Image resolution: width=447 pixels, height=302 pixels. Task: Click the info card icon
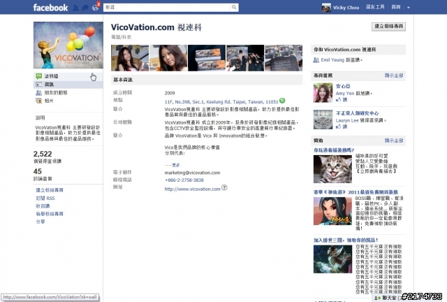point(39,85)
